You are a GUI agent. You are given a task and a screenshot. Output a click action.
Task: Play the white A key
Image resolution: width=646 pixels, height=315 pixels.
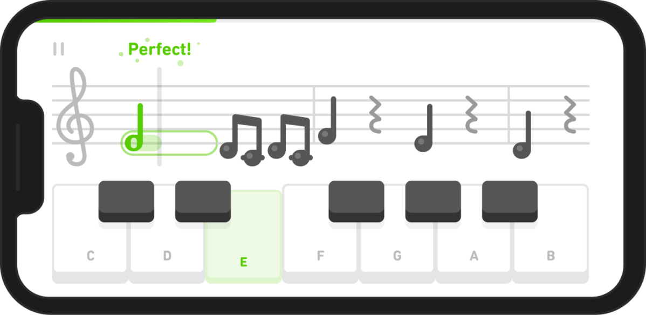(474, 248)
